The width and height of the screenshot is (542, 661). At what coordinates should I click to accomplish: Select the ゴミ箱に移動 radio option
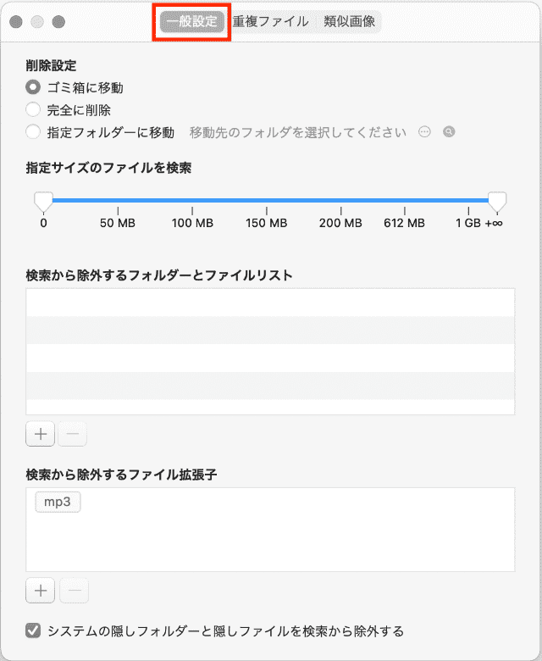pyautogui.click(x=33, y=86)
